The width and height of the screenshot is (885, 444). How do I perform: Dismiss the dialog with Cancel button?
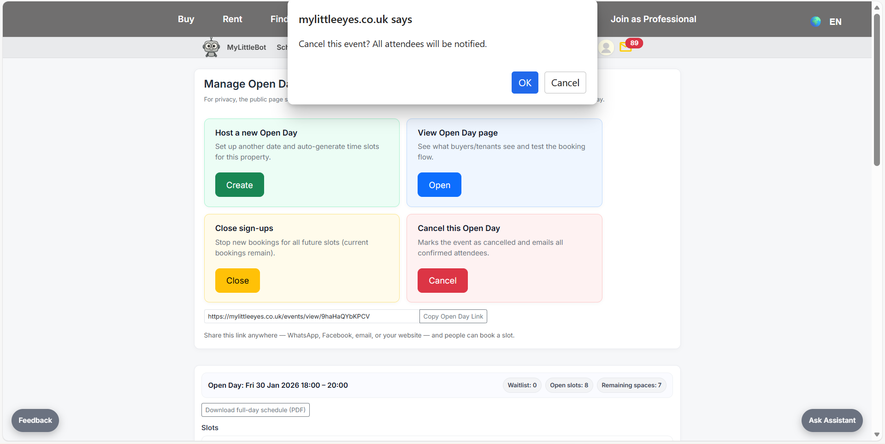tap(565, 83)
